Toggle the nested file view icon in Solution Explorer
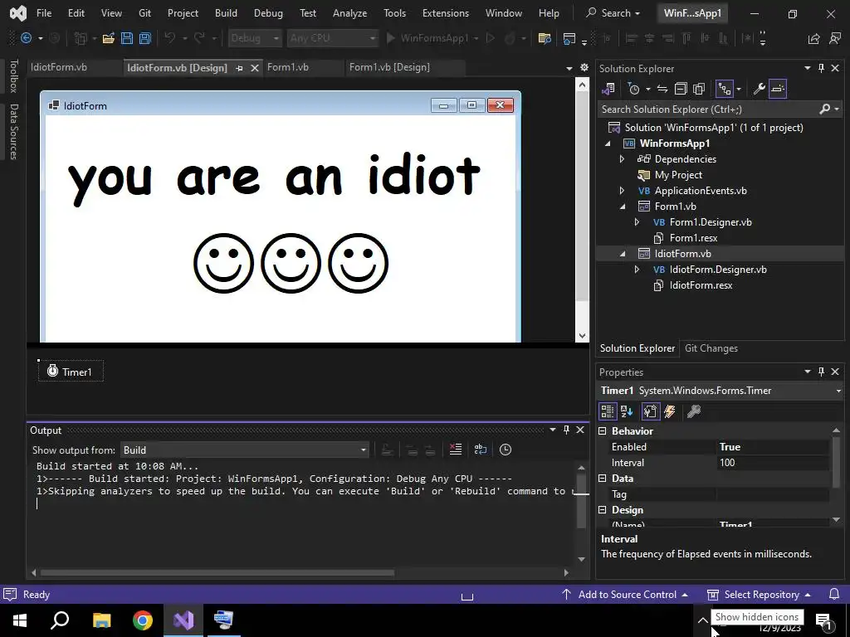The width and height of the screenshot is (850, 637). pyautogui.click(x=724, y=89)
